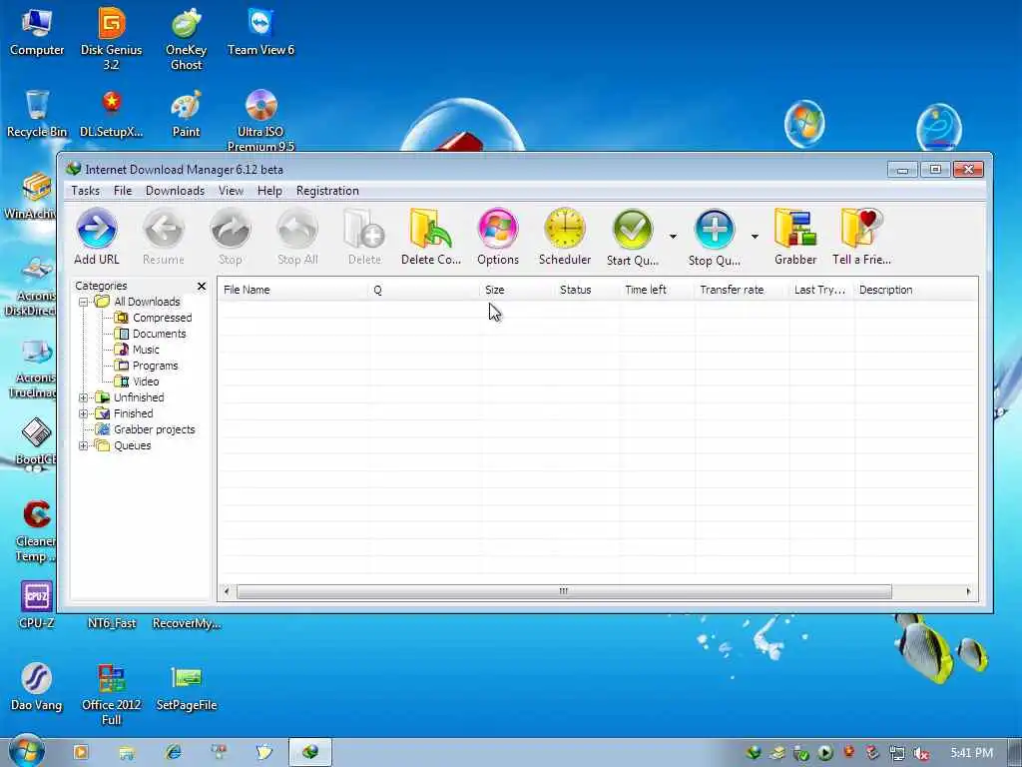This screenshot has width=1022, height=767.
Task: Close the Categories panel
Action: pyautogui.click(x=202, y=286)
